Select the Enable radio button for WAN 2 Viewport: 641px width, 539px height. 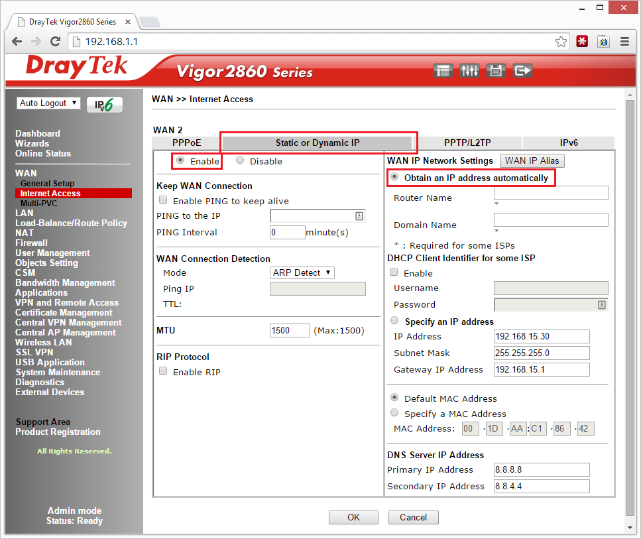tap(180, 160)
